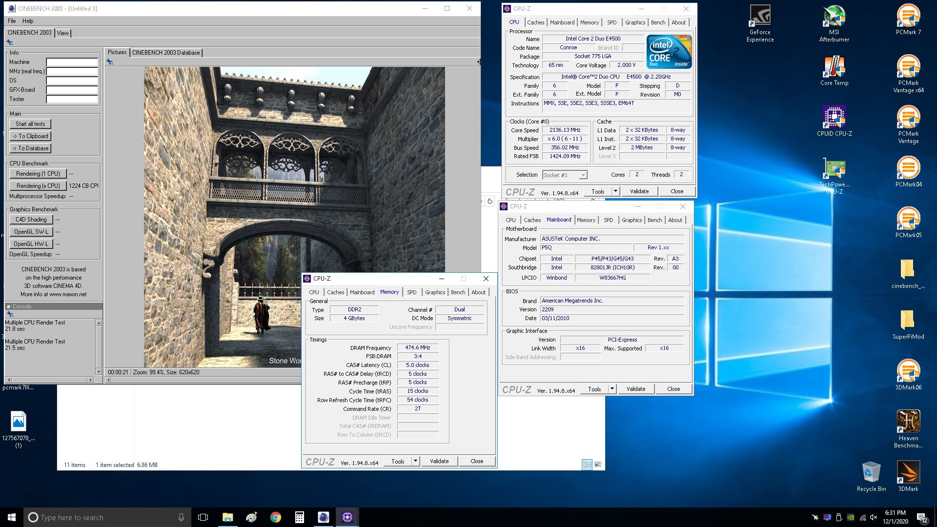937x527 pixels.
Task: Open Bench tab in top CPU-Z window
Action: click(658, 22)
